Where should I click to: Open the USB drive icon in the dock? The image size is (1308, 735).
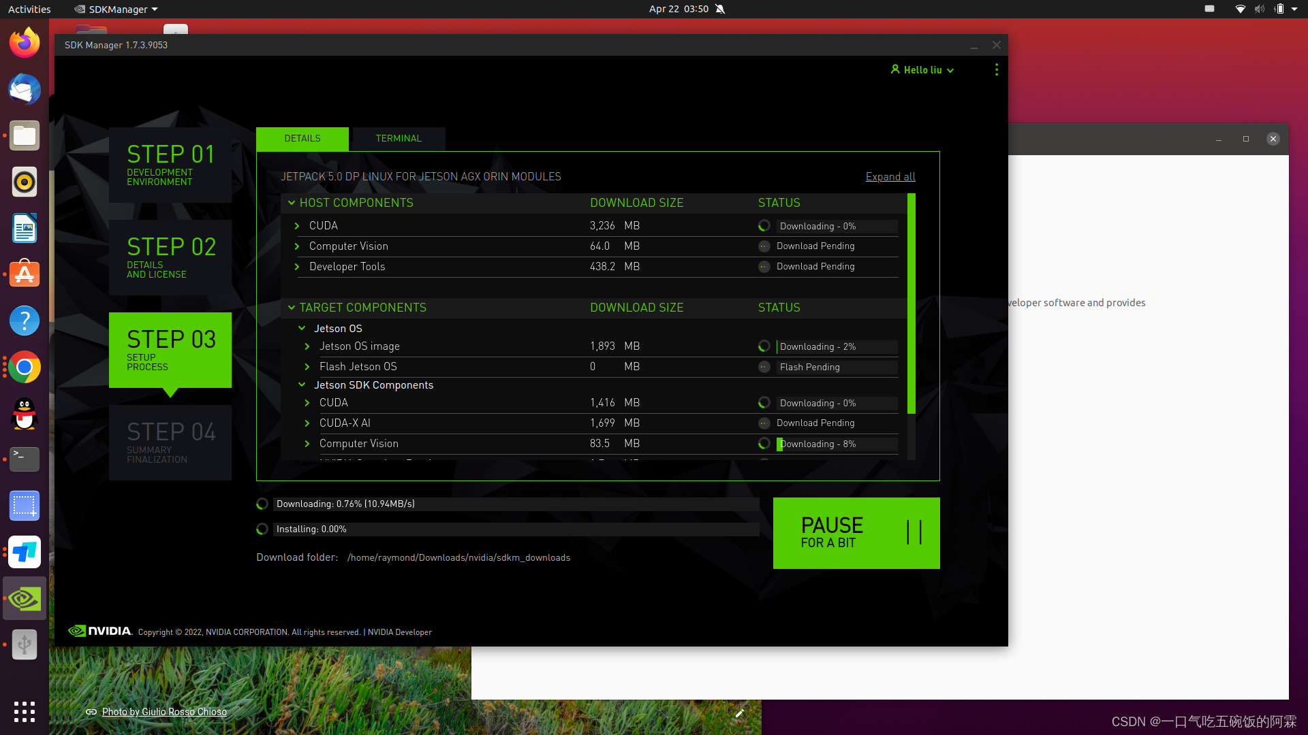click(x=25, y=644)
